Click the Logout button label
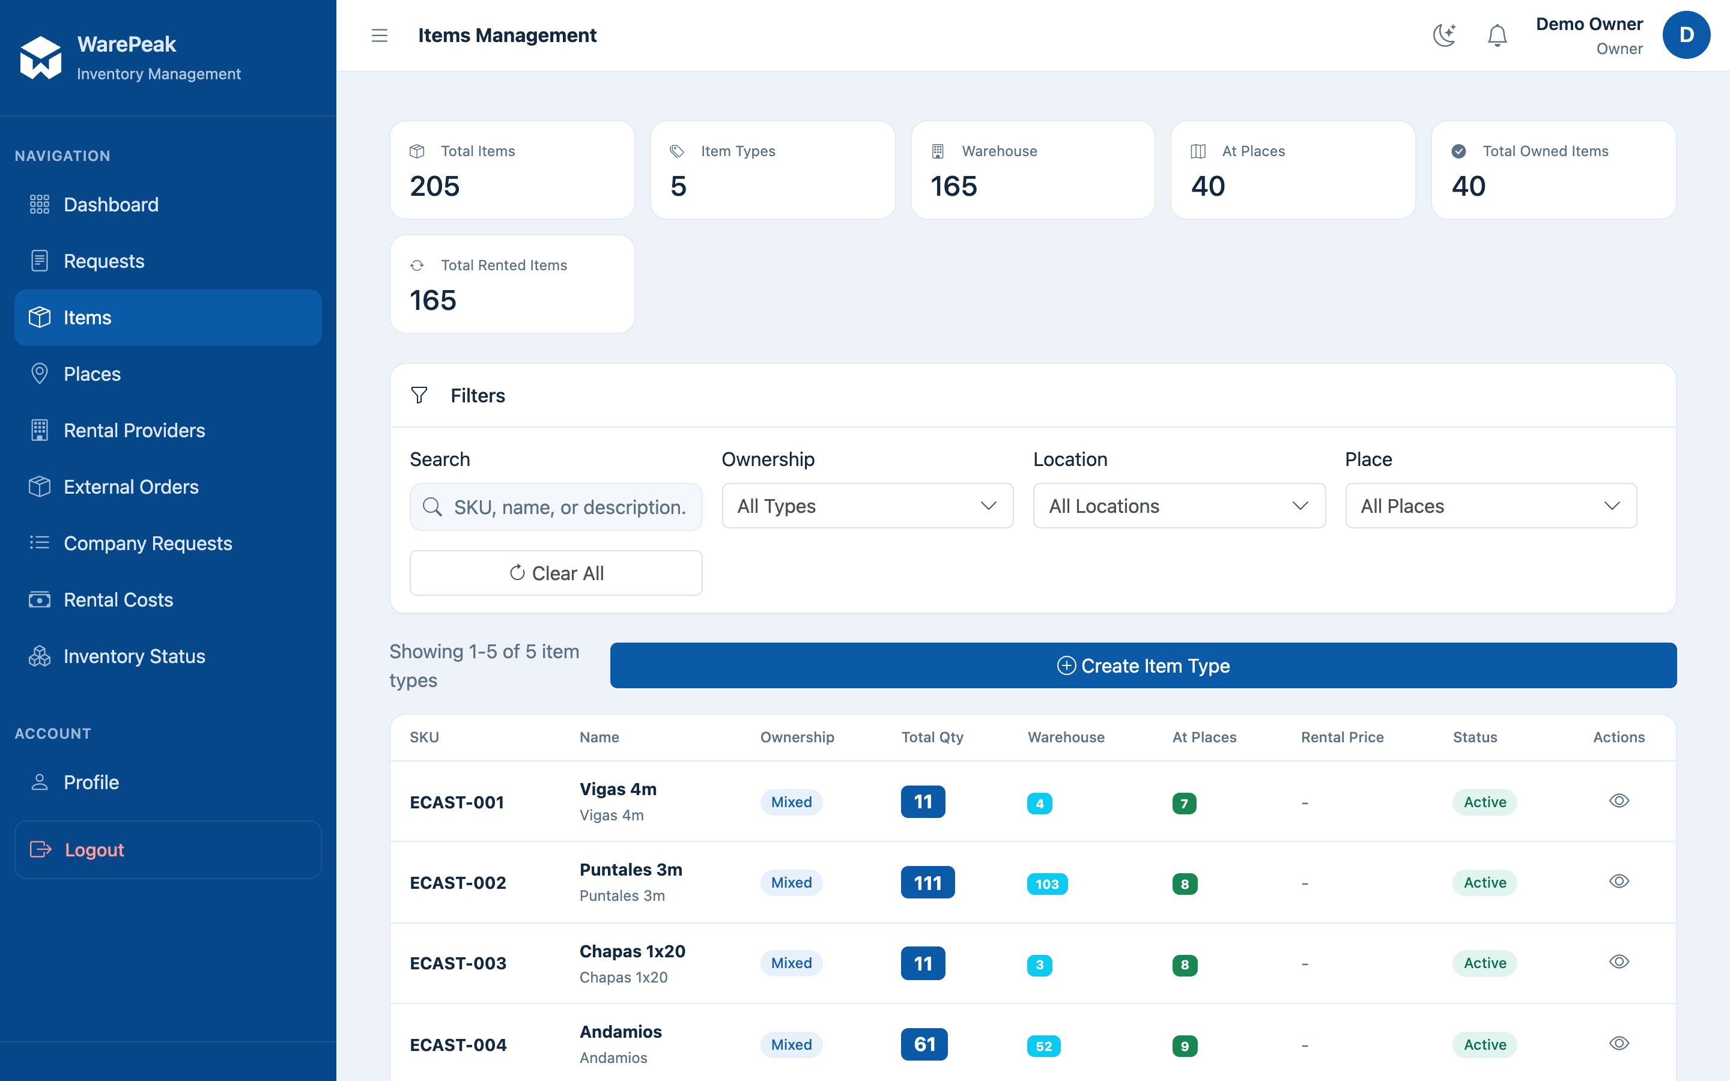This screenshot has height=1081, width=1730. point(94,849)
